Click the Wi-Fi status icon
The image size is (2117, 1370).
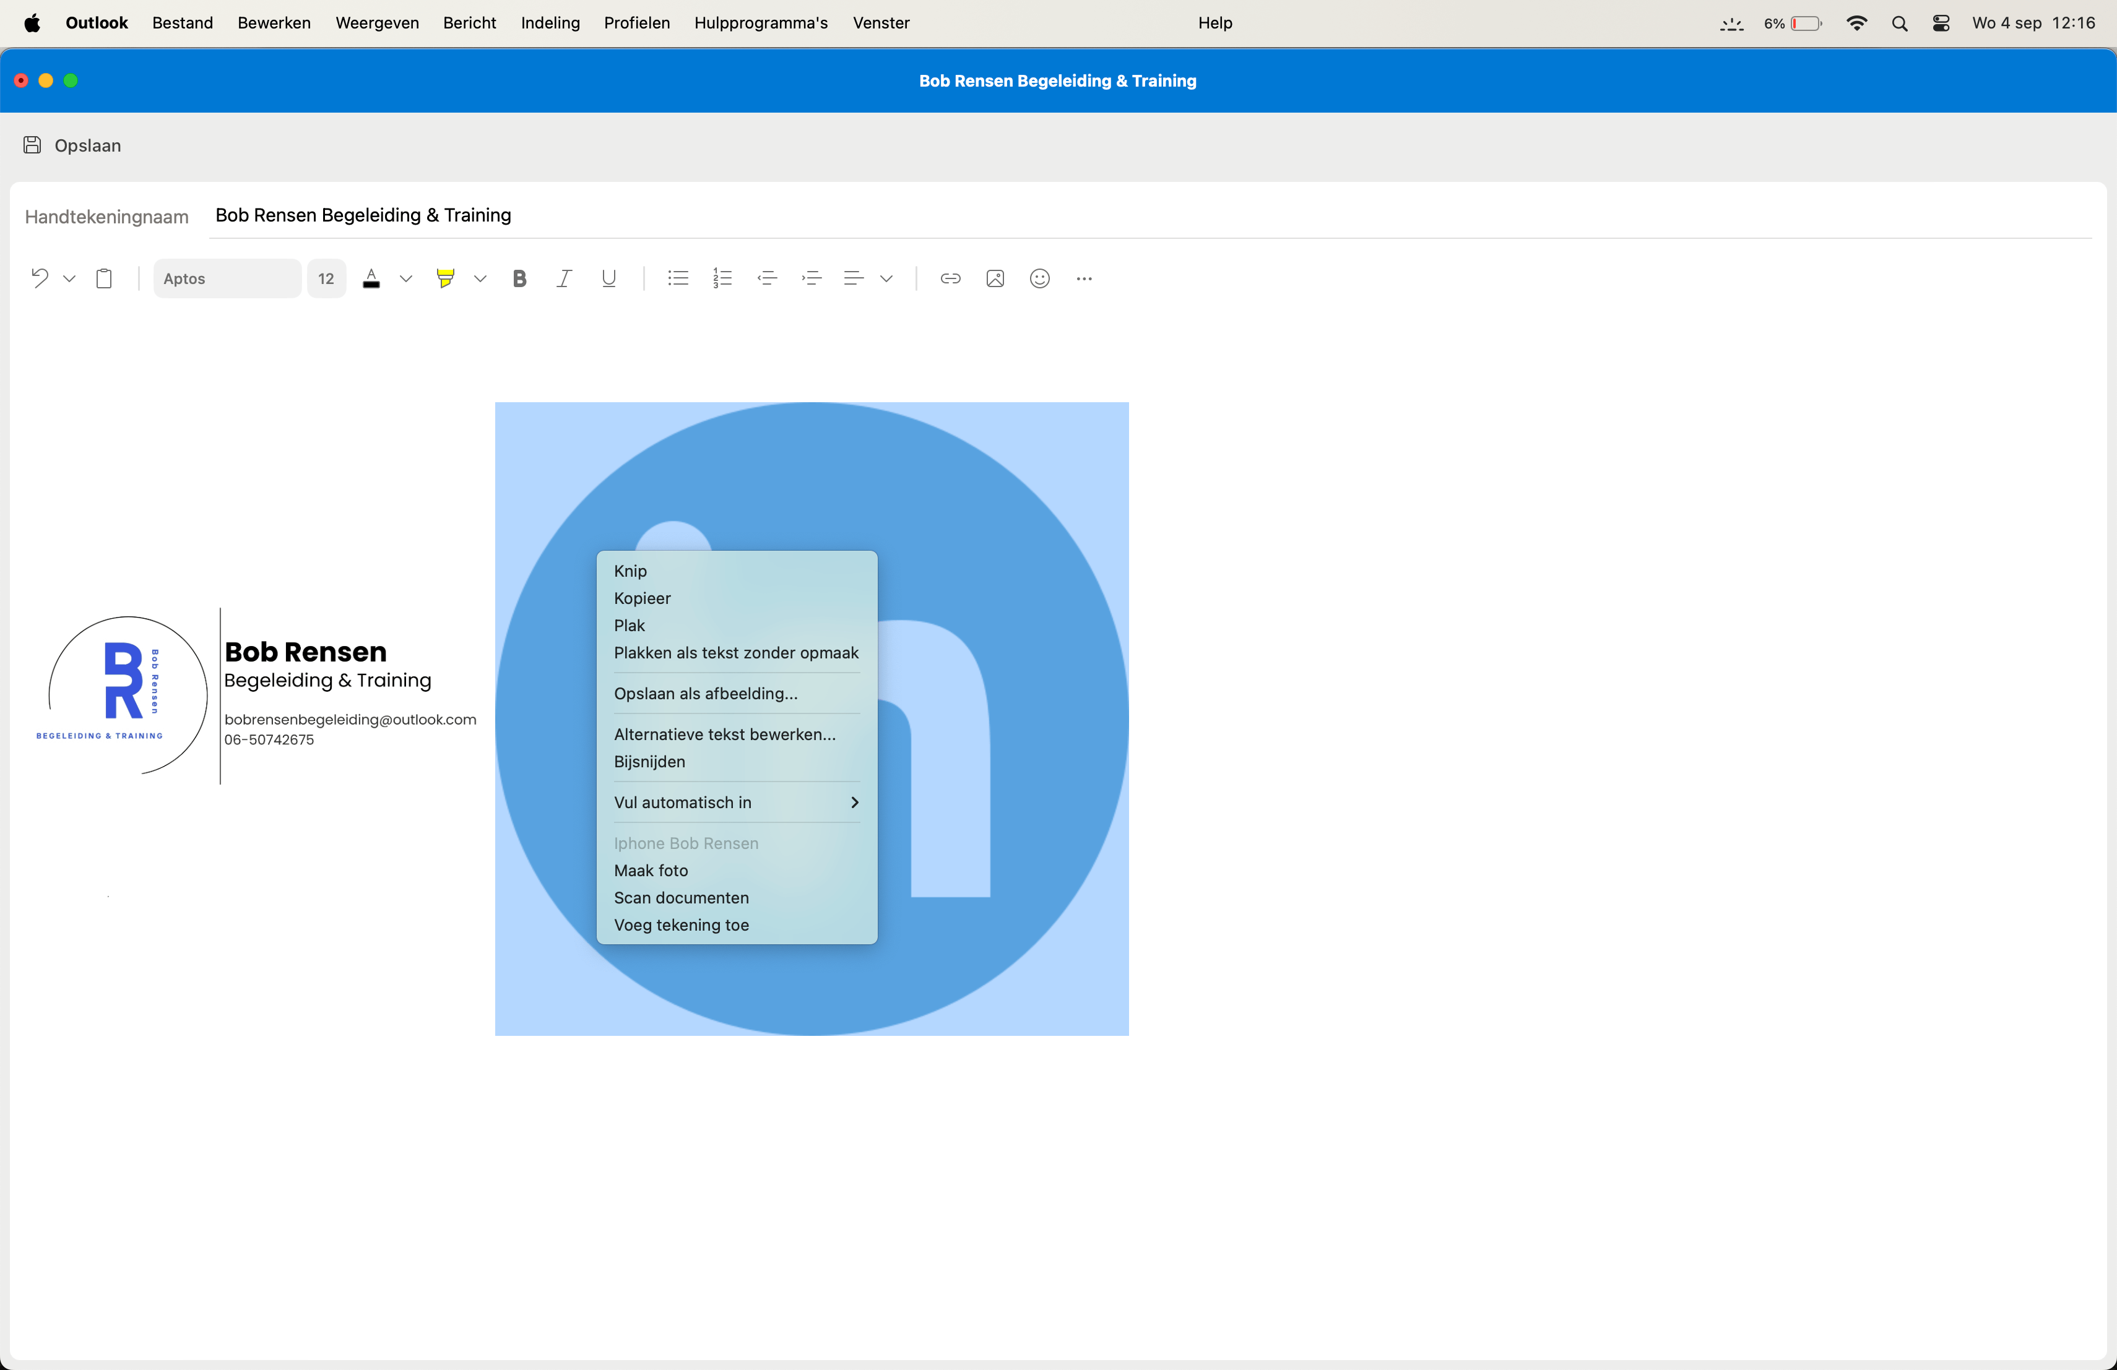click(1856, 23)
